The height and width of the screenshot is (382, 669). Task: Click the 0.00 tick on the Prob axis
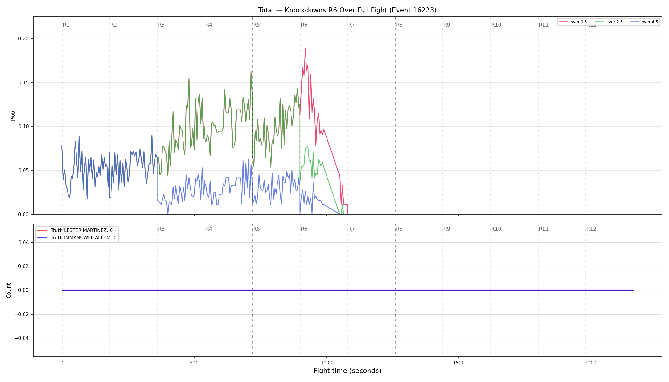click(24, 215)
